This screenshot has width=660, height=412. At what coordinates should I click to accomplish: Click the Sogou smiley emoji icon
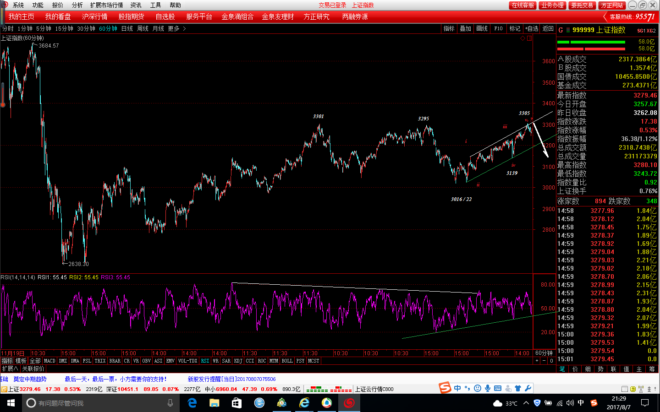click(x=478, y=388)
